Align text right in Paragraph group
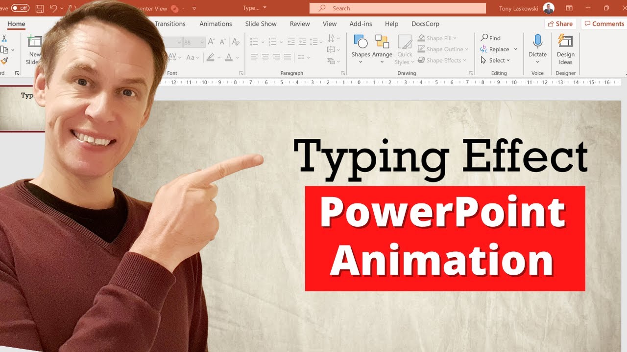This screenshot has width=627, height=352. pos(276,57)
